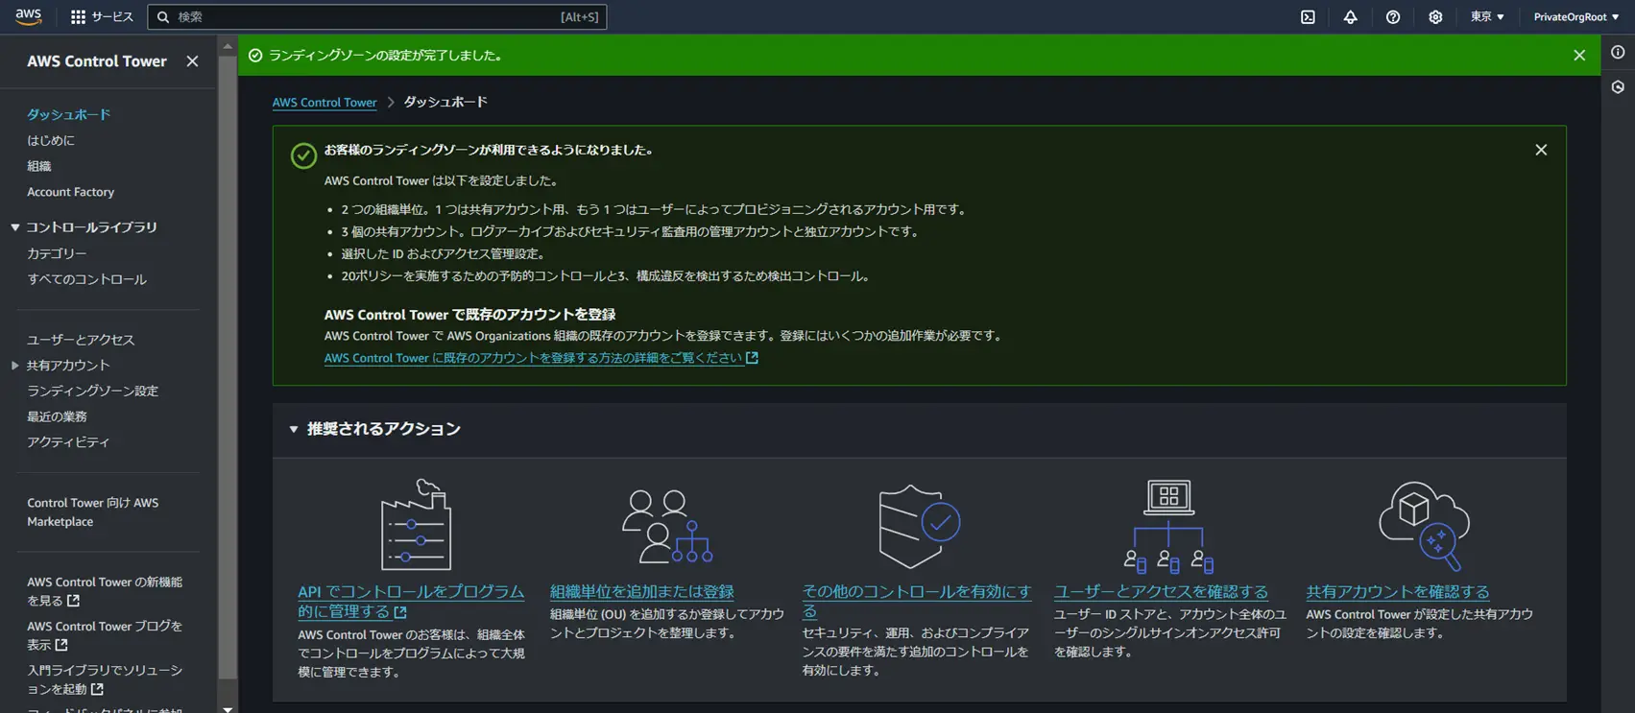Click the external link icon beside 新機能を見る
The image size is (1635, 713).
pos(73,601)
